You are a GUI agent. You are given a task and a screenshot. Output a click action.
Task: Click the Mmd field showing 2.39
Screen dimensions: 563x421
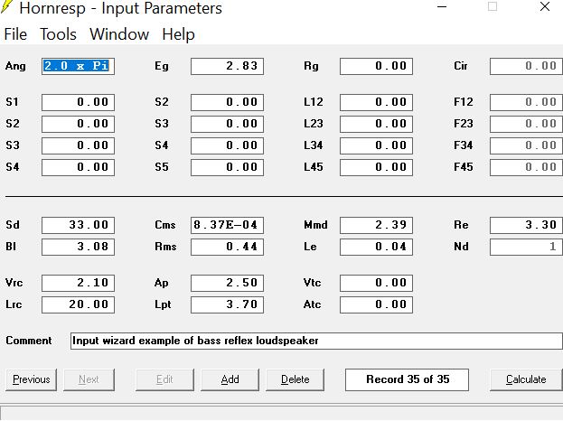[376, 225]
